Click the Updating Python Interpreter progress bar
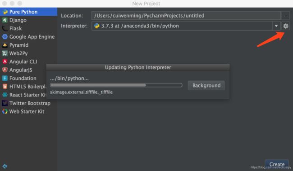This screenshot has height=171, width=293. [116, 85]
